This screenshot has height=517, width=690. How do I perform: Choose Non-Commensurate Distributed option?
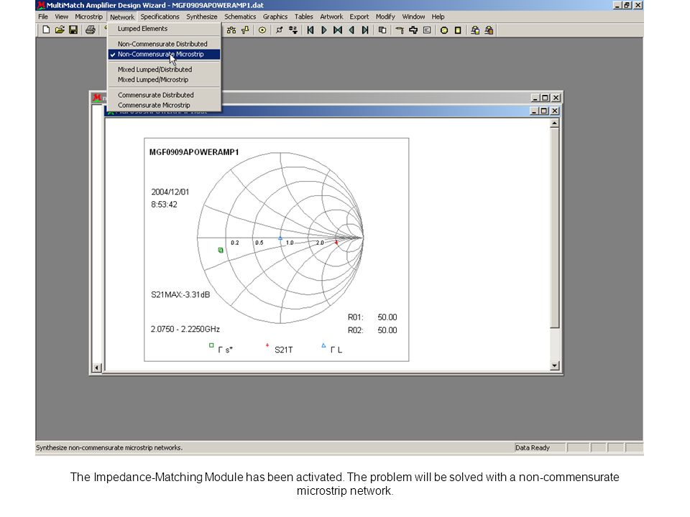click(x=164, y=44)
